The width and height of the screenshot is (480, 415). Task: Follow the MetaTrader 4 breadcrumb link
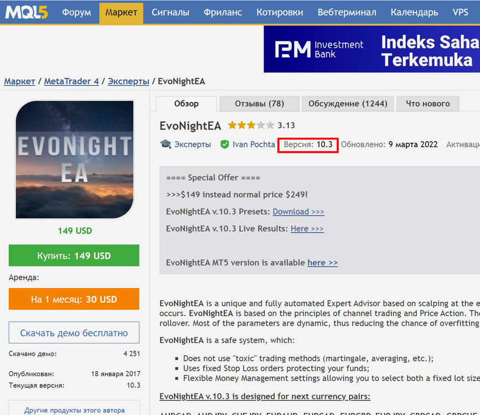coord(71,81)
